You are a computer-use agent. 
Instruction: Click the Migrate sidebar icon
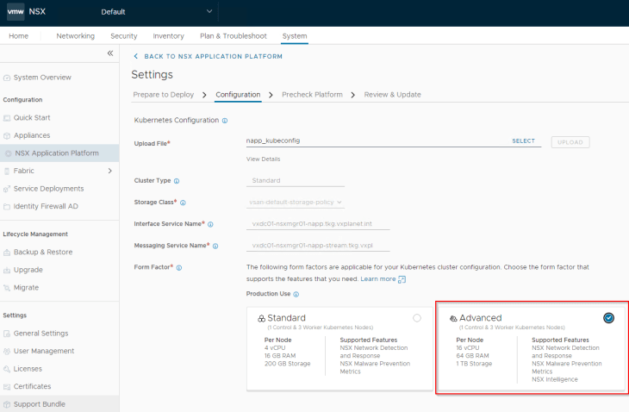pos(7,288)
